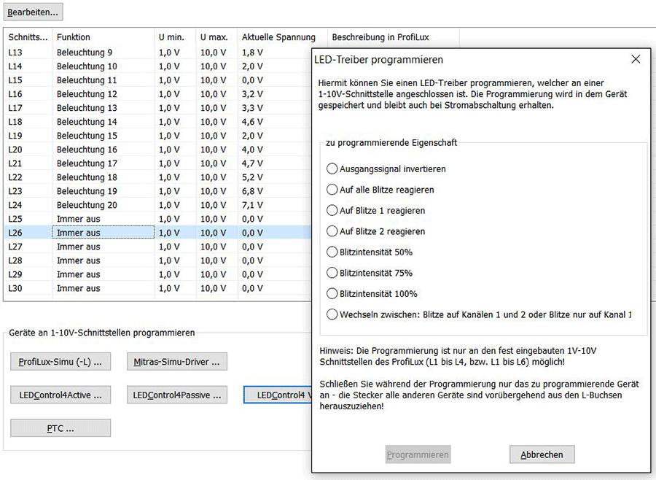The image size is (656, 480).
Task: Enable "Auf alle Blitze reagieren"
Action: [x=333, y=188]
